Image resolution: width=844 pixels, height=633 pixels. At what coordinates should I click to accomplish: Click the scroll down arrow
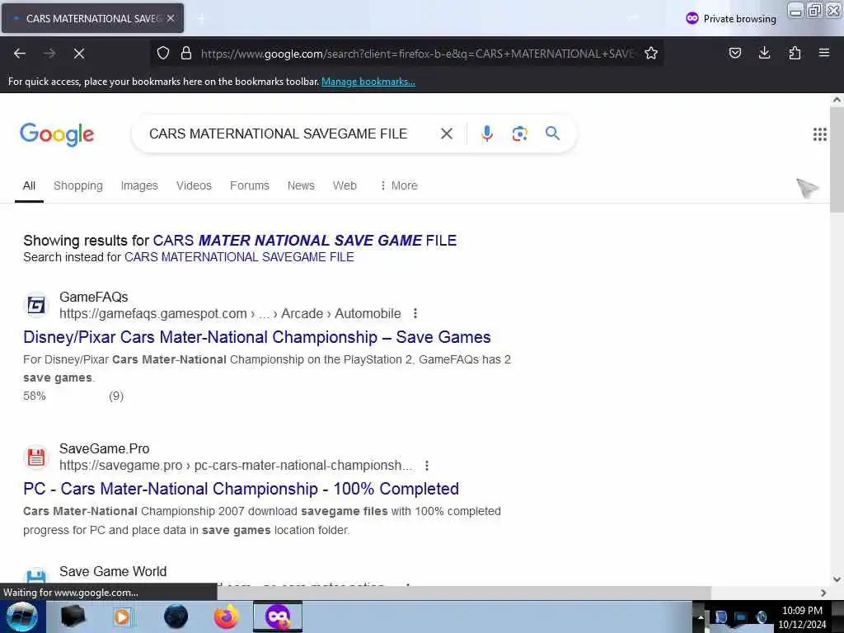point(837,579)
